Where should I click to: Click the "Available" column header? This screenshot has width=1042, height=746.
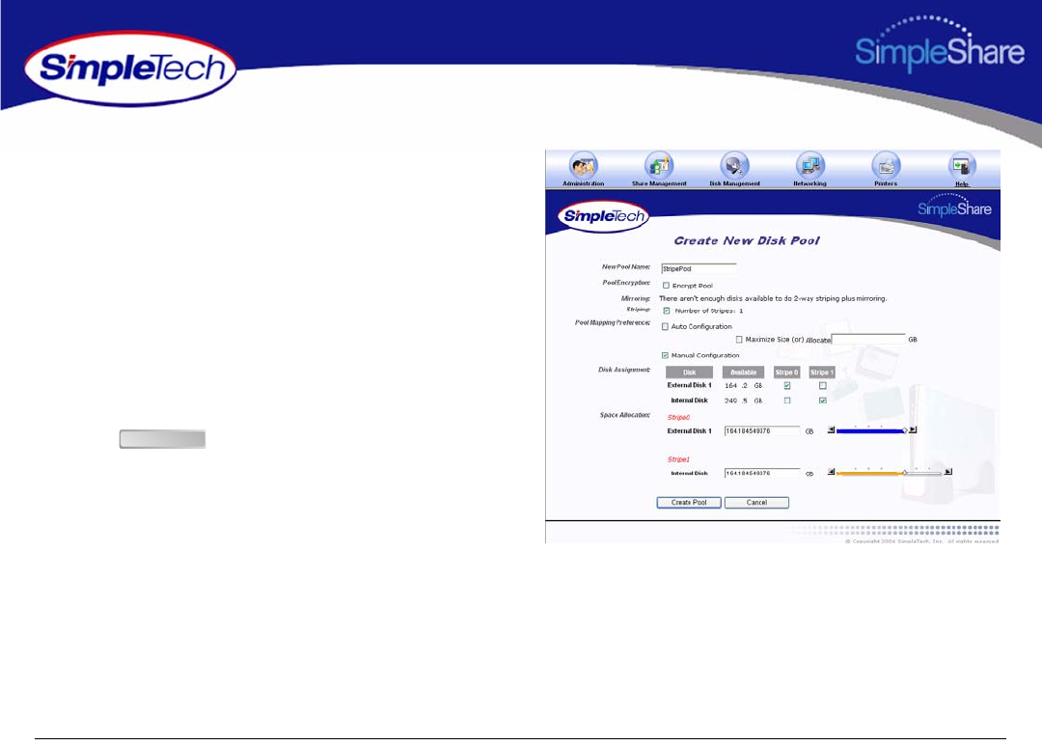point(743,373)
